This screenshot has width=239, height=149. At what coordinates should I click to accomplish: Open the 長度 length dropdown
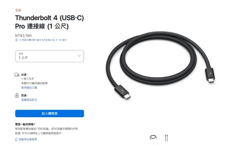click(x=49, y=56)
